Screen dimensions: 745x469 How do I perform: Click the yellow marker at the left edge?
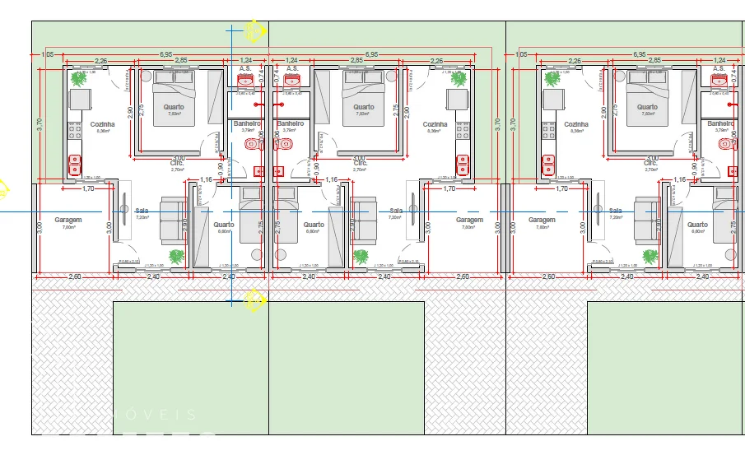2,189
